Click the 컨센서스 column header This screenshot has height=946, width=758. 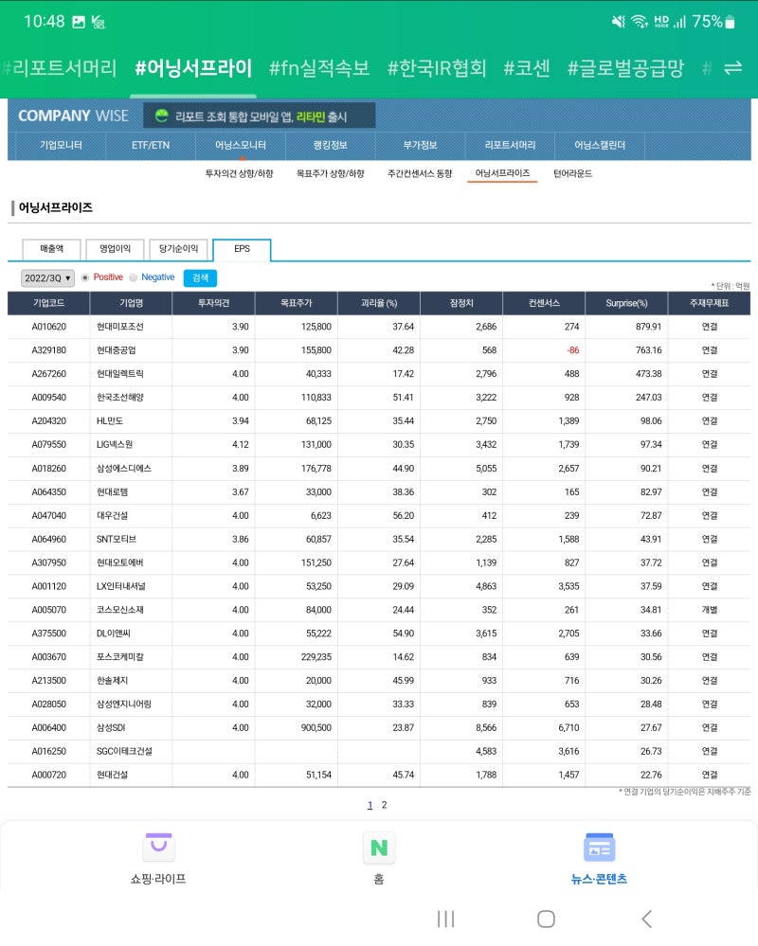[x=545, y=303]
